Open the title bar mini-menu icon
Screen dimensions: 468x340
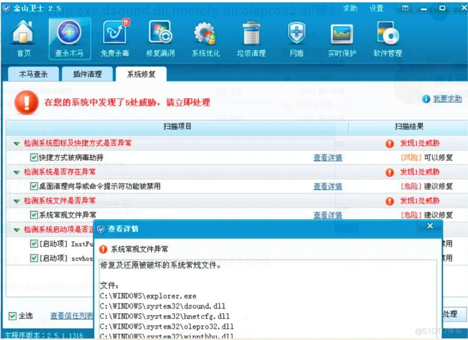(405, 8)
